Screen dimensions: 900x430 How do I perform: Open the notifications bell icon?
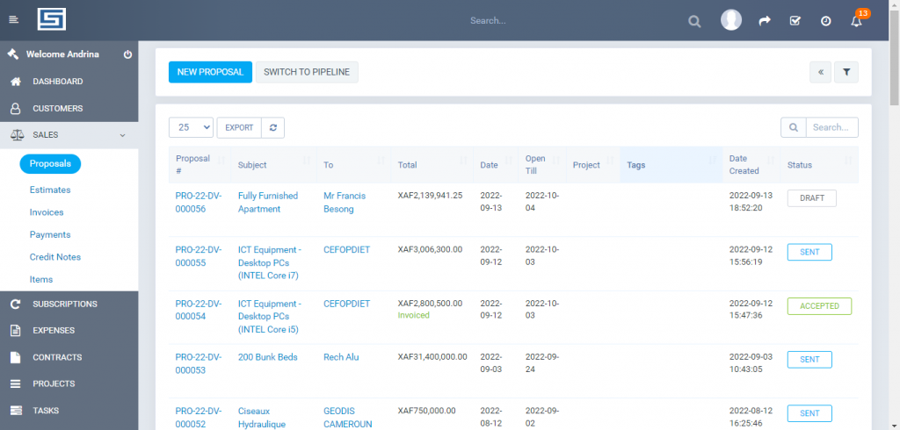click(856, 21)
